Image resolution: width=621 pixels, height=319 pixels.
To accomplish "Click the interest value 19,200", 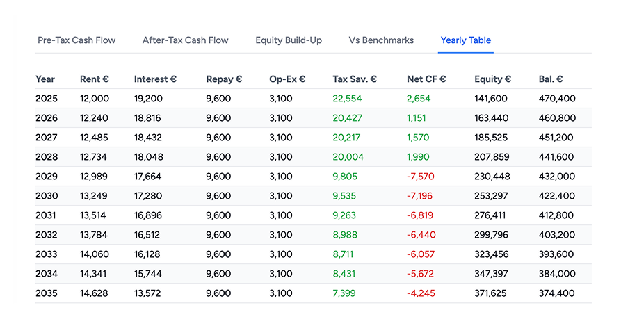I will 149,99.
